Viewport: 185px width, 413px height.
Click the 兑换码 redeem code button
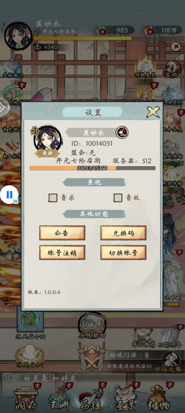coord(123,233)
